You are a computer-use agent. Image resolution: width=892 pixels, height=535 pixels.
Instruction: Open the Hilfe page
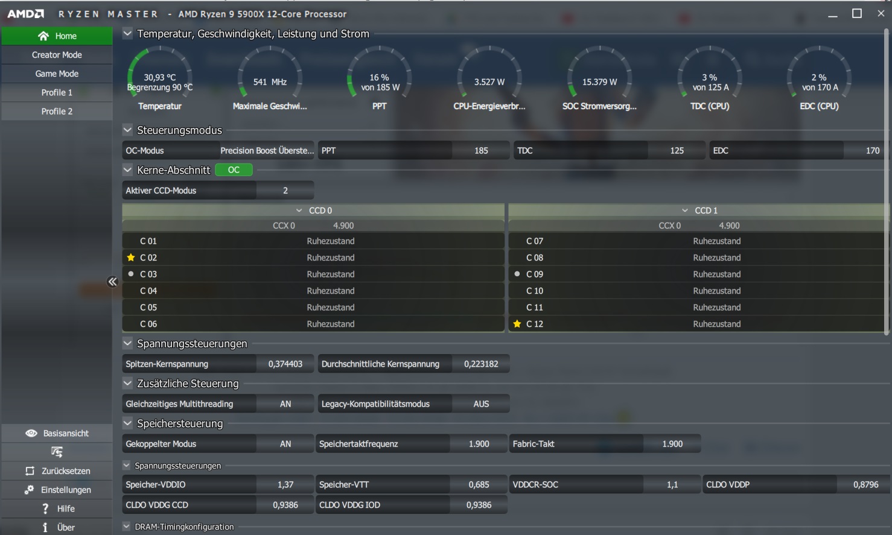pyautogui.click(x=57, y=508)
